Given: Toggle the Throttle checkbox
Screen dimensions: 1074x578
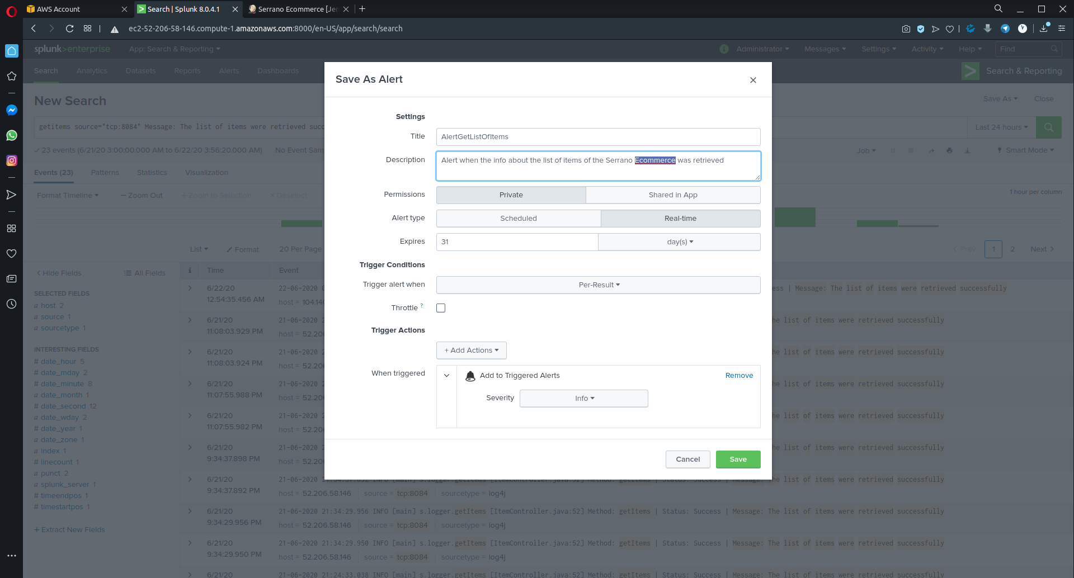Looking at the screenshot, I should pyautogui.click(x=441, y=308).
